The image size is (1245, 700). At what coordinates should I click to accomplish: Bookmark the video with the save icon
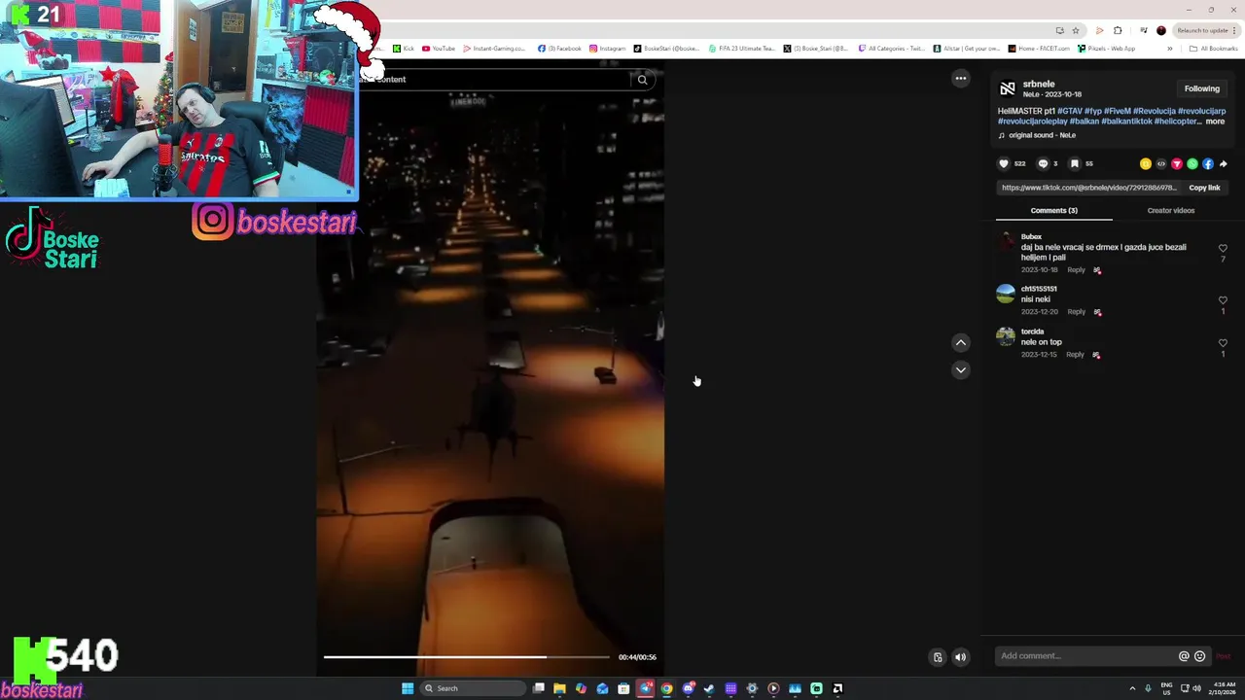[x=1074, y=163]
